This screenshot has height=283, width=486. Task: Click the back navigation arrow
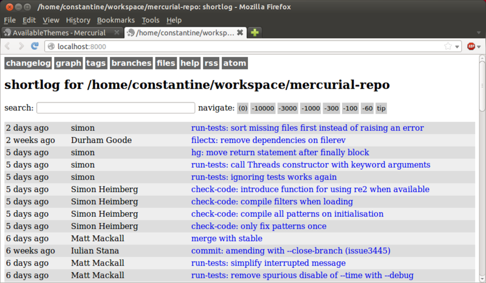pyautogui.click(x=8, y=47)
